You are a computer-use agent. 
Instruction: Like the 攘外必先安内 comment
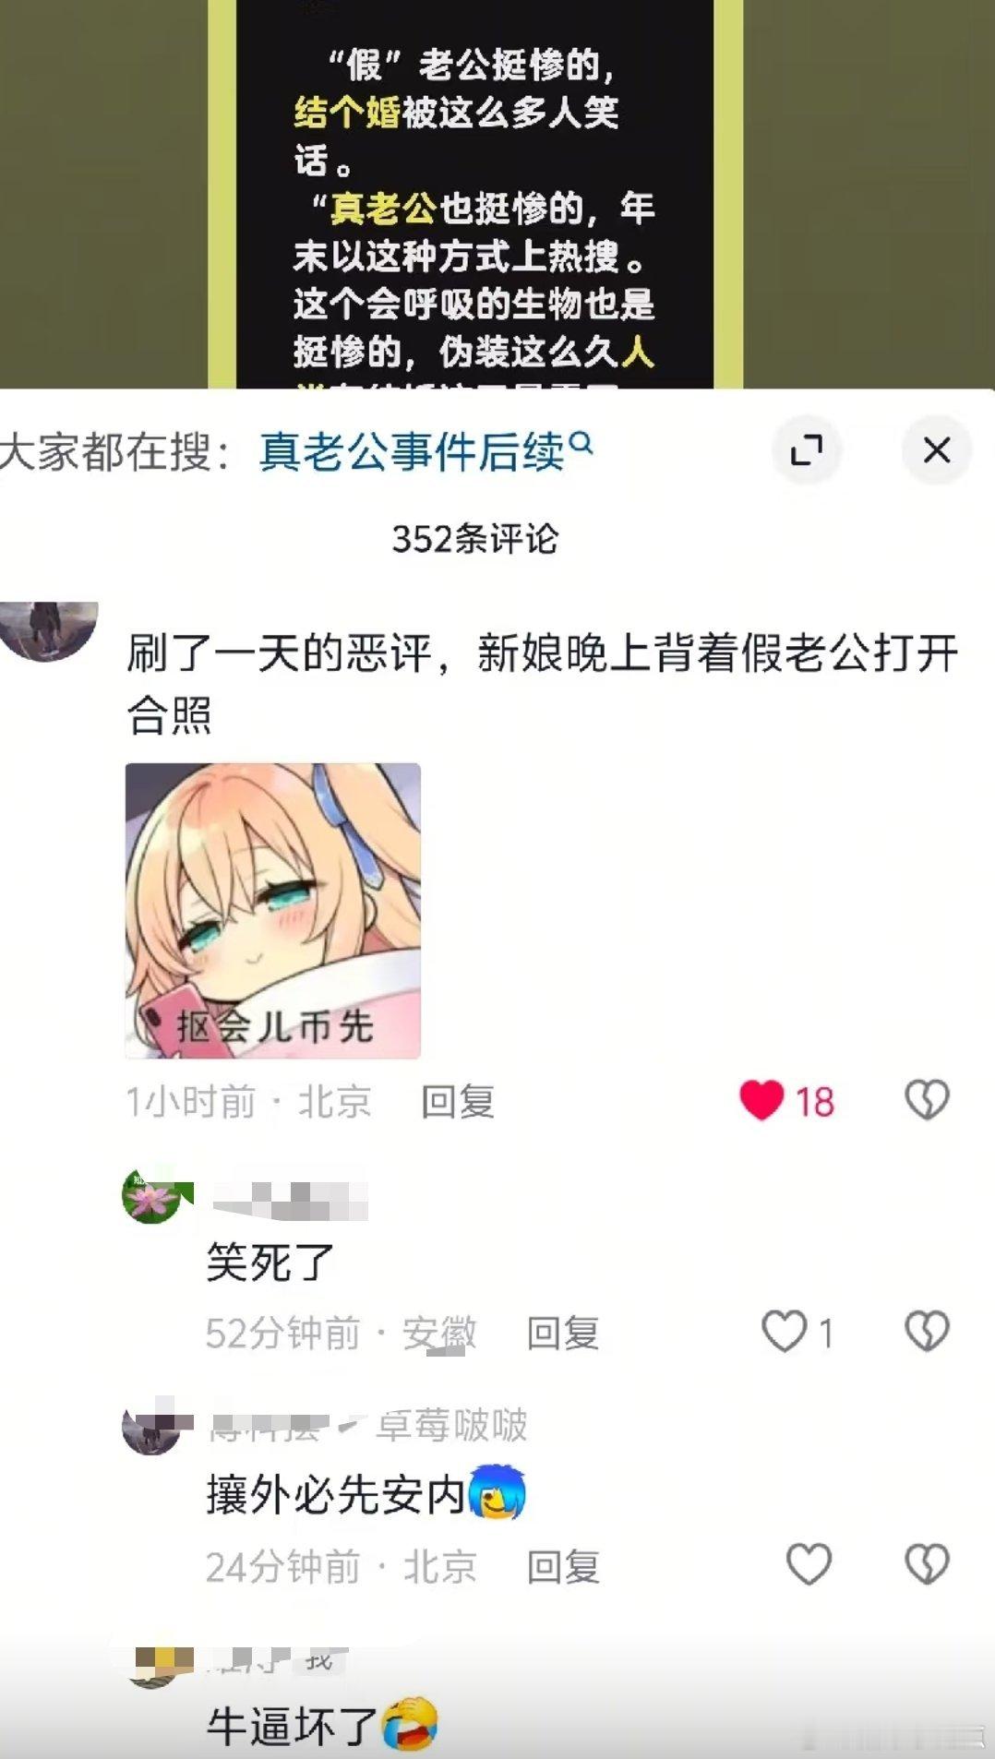pyautogui.click(x=809, y=1564)
